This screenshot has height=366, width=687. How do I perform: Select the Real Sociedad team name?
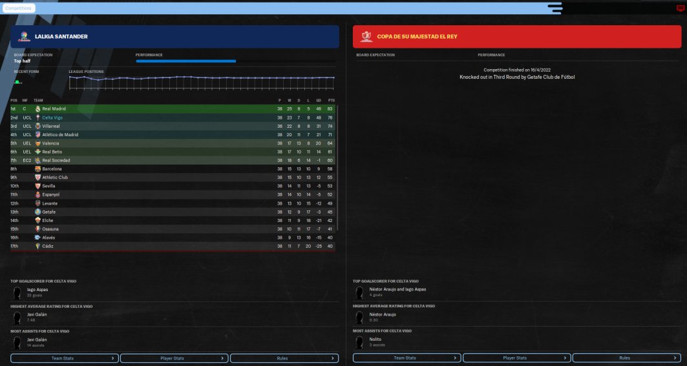(56, 160)
